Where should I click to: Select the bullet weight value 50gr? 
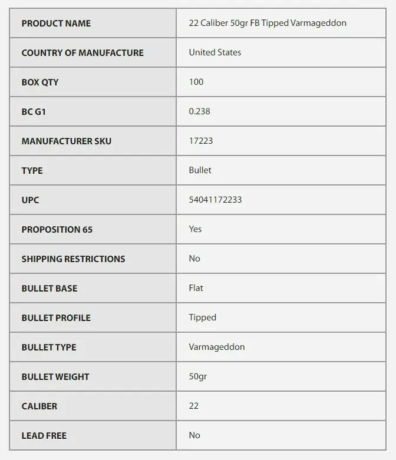[x=198, y=376]
